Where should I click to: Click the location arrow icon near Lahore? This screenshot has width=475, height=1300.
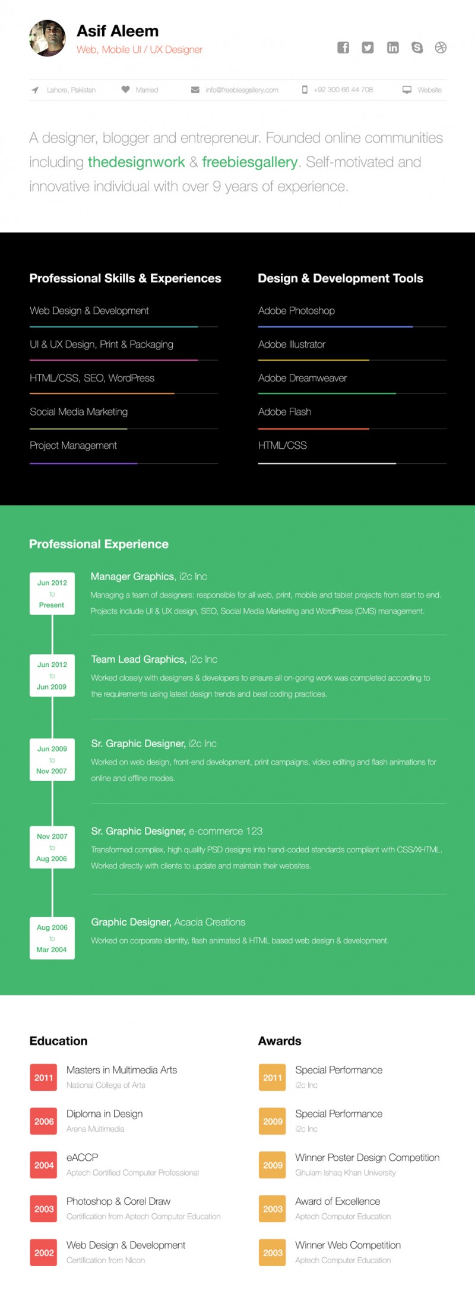point(35,90)
